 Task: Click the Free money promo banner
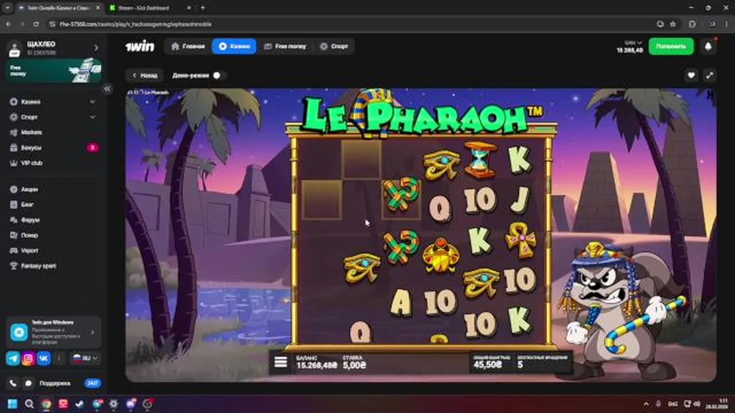[x=54, y=71]
